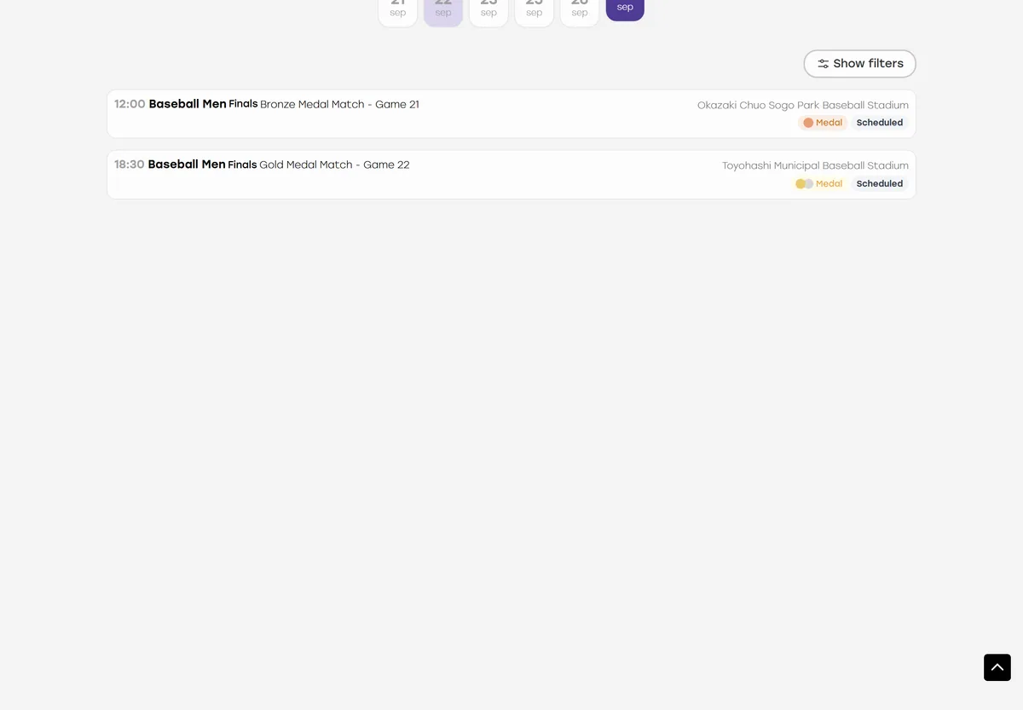Click the 12:00 start time

130,104
